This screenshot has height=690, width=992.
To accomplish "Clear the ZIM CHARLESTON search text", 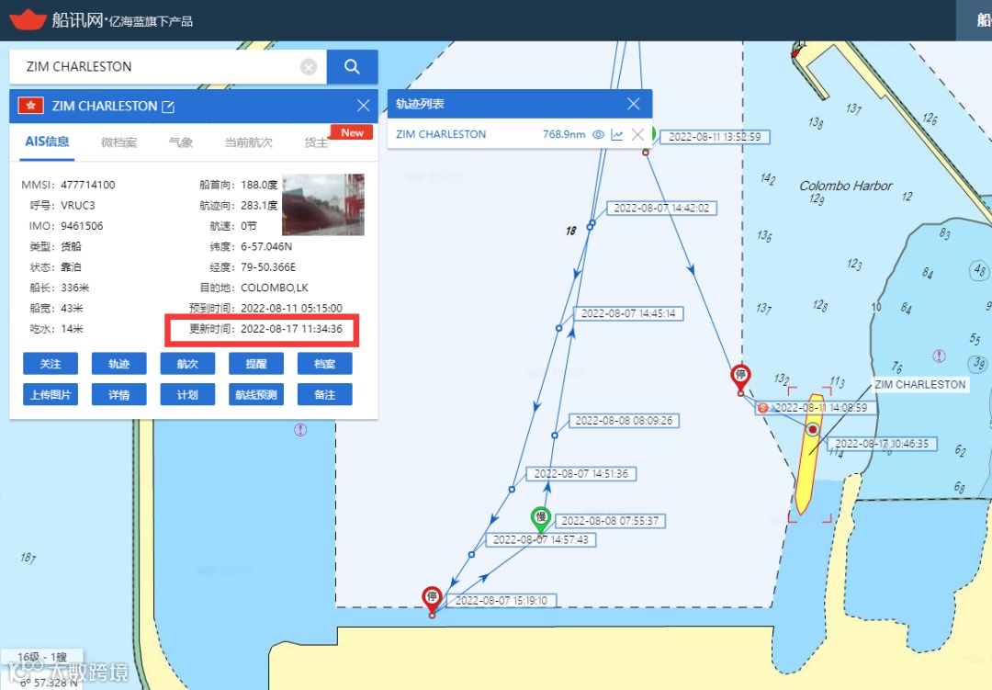I will (x=309, y=66).
